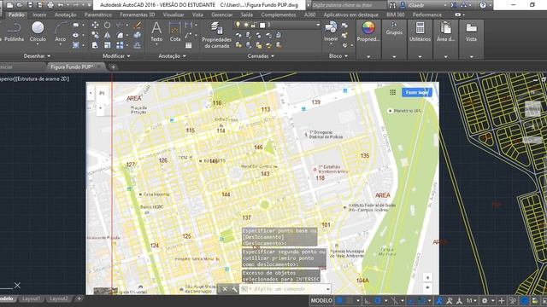Click the wrench customize icon on command line
547x307 pixels.
click(234, 289)
